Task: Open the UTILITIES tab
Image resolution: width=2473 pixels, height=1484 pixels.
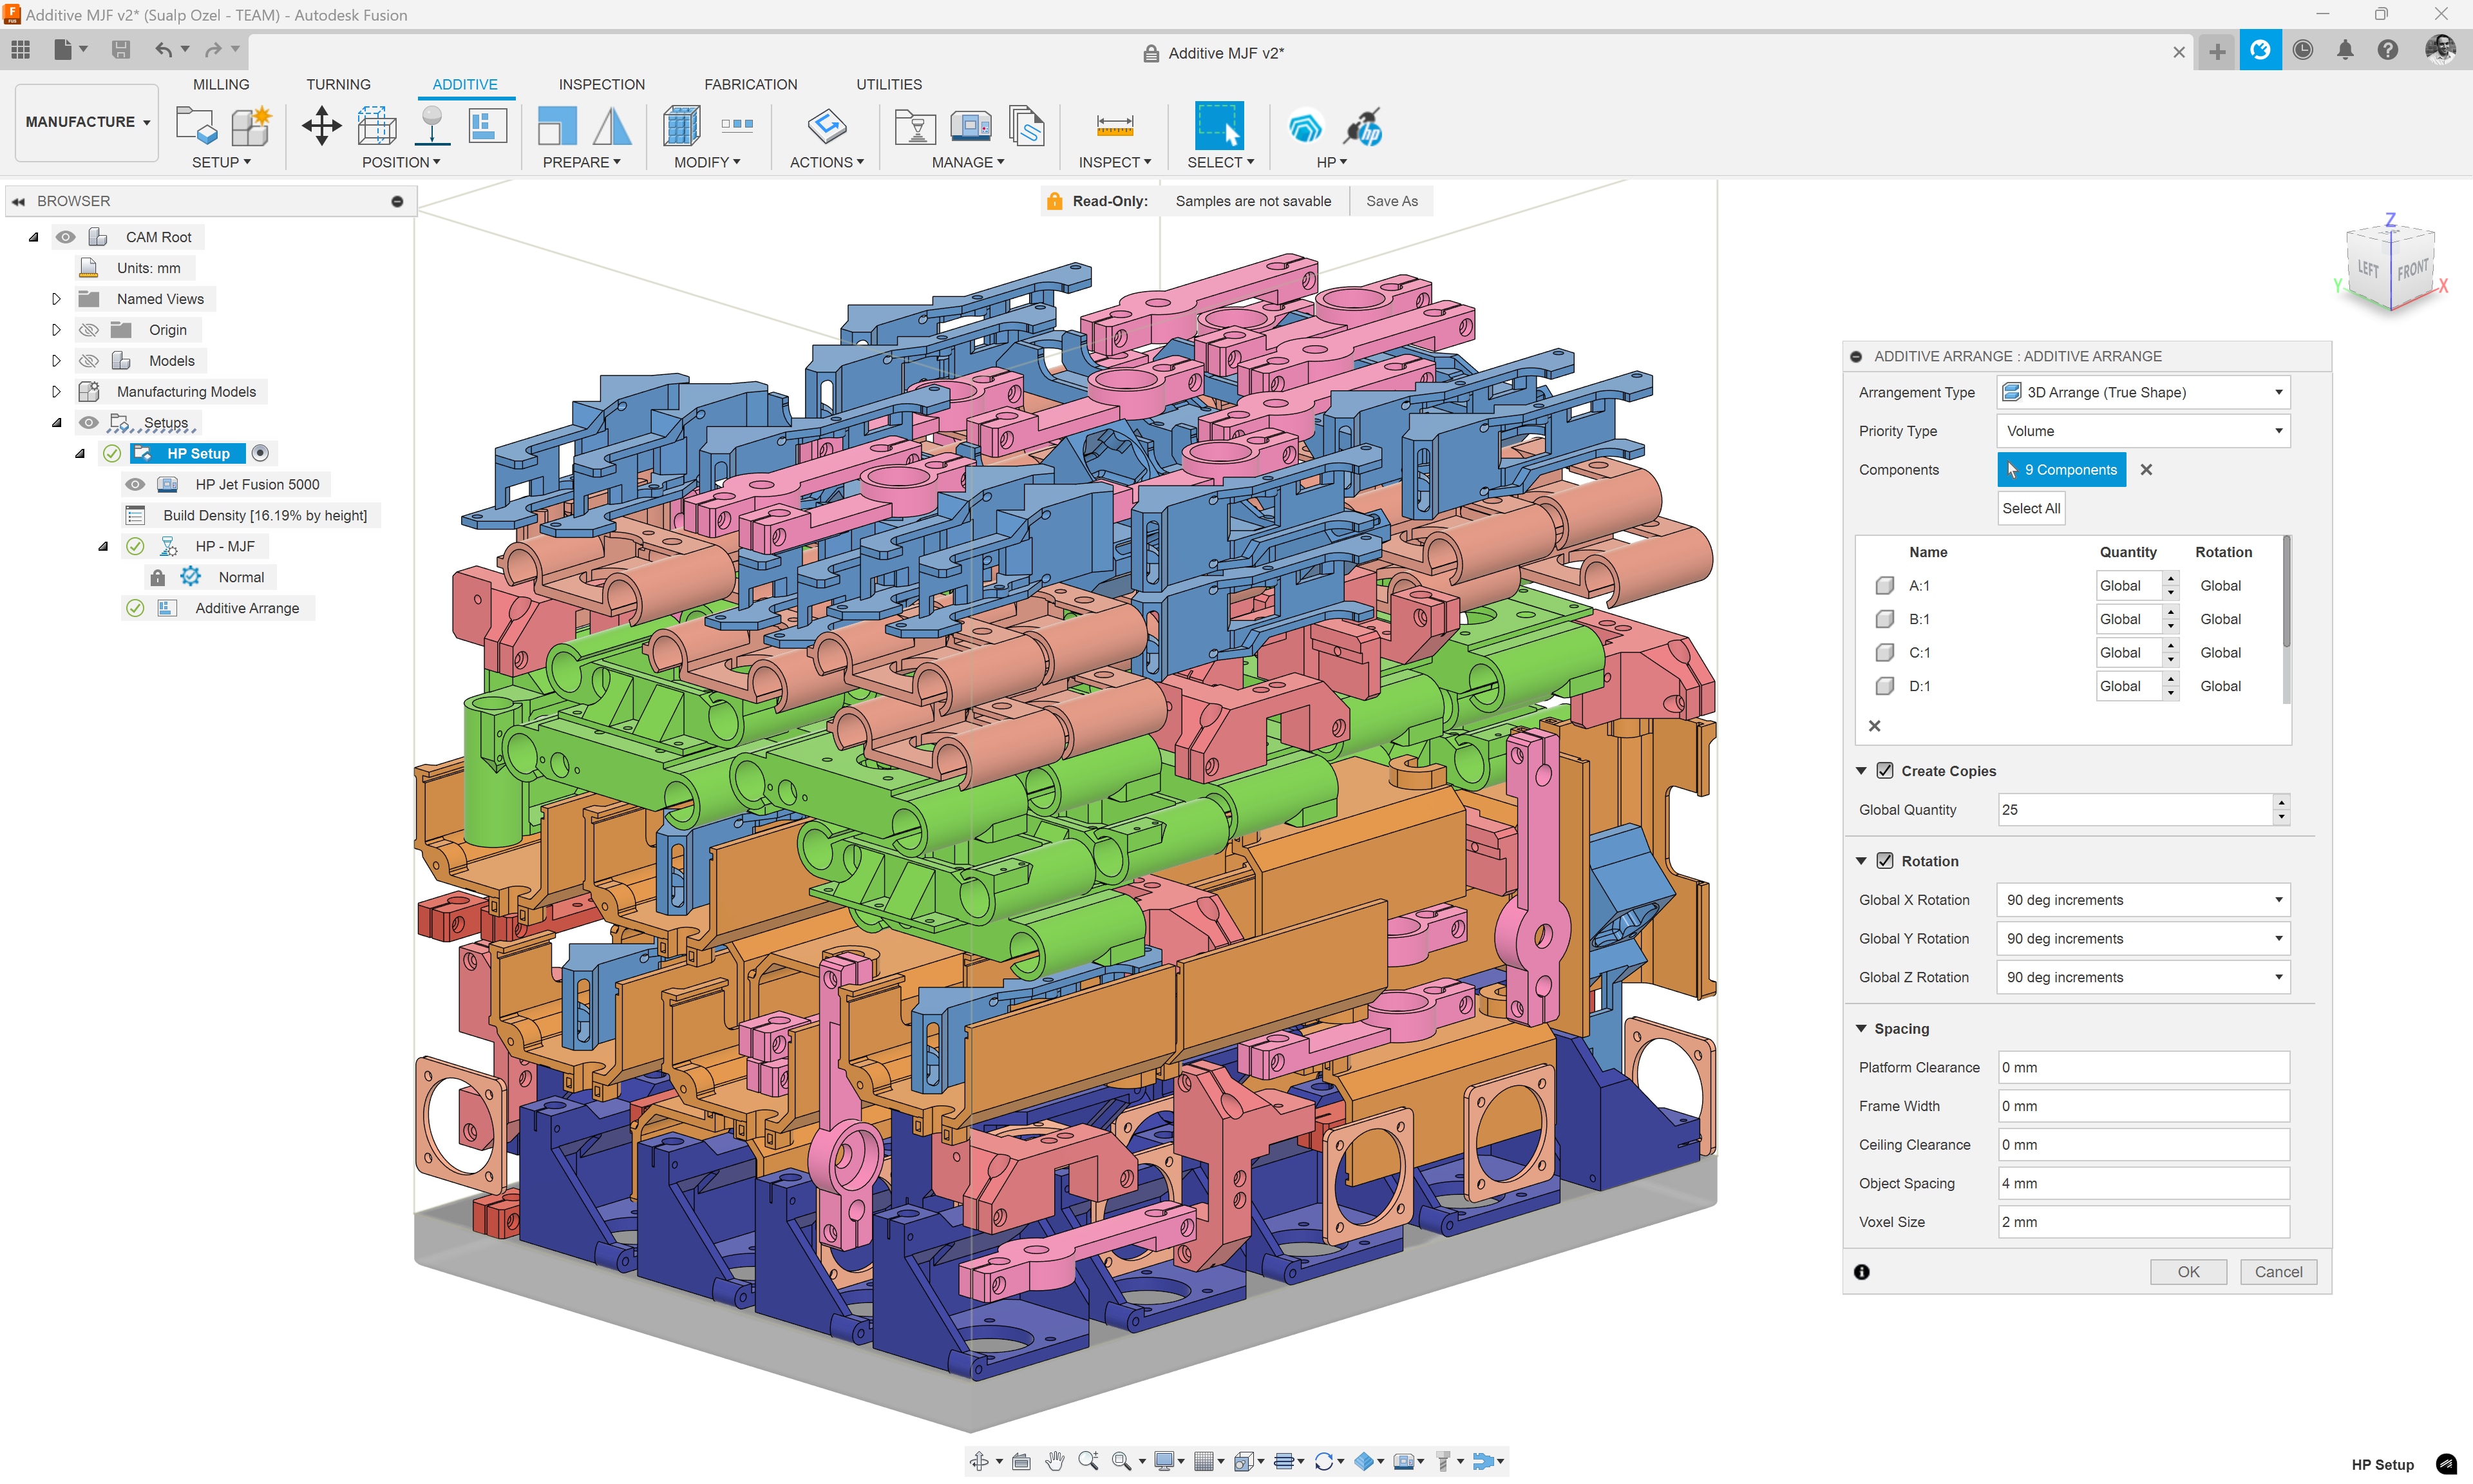Action: [887, 84]
